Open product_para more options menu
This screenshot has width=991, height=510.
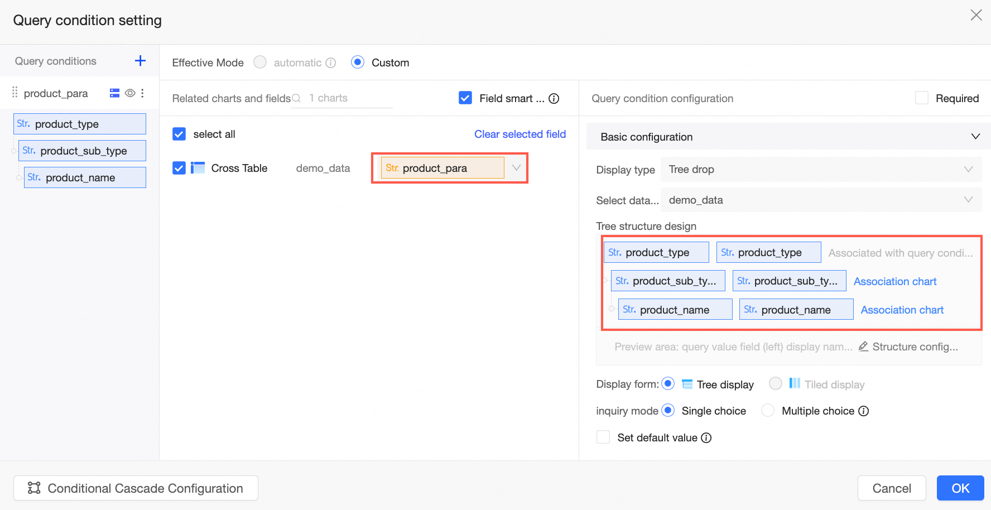[143, 93]
